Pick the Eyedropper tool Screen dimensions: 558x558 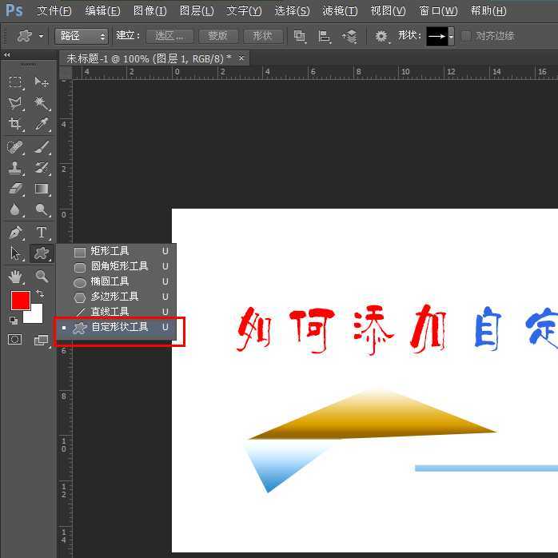point(42,125)
